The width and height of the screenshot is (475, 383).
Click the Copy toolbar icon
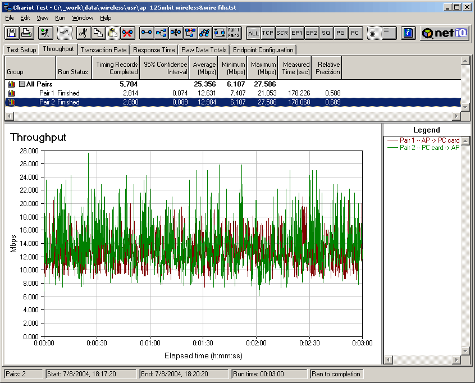point(98,33)
